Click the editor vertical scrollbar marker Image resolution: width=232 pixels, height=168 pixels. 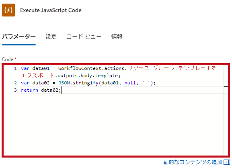point(226,86)
